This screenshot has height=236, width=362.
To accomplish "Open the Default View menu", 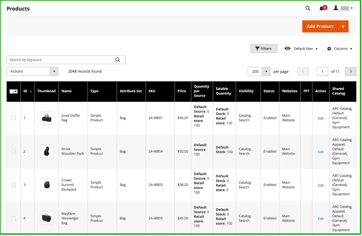I will 301,49.
